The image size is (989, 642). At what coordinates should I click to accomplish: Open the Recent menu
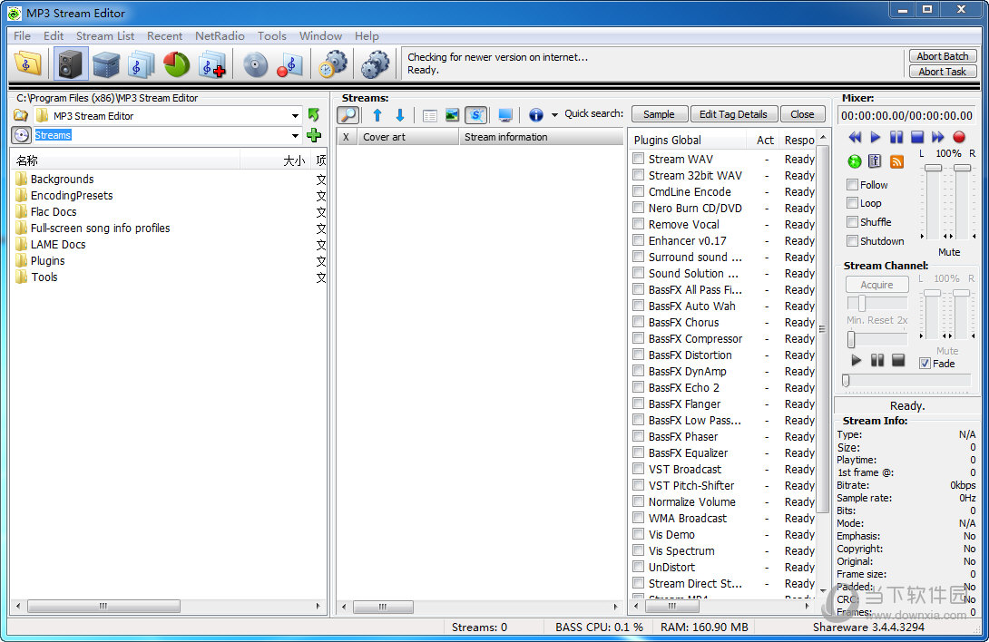coord(164,36)
